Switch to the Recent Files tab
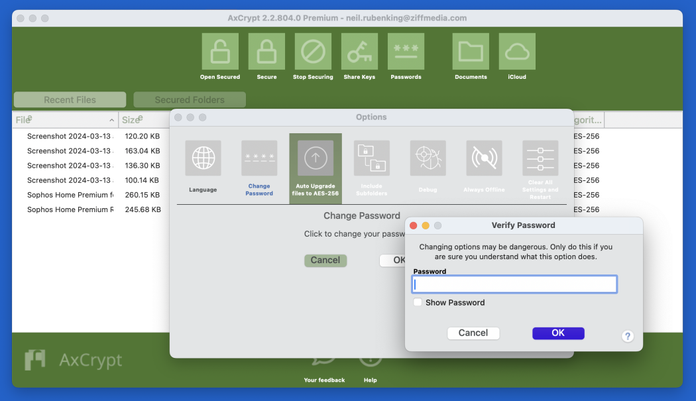This screenshot has height=401, width=696. pos(69,99)
